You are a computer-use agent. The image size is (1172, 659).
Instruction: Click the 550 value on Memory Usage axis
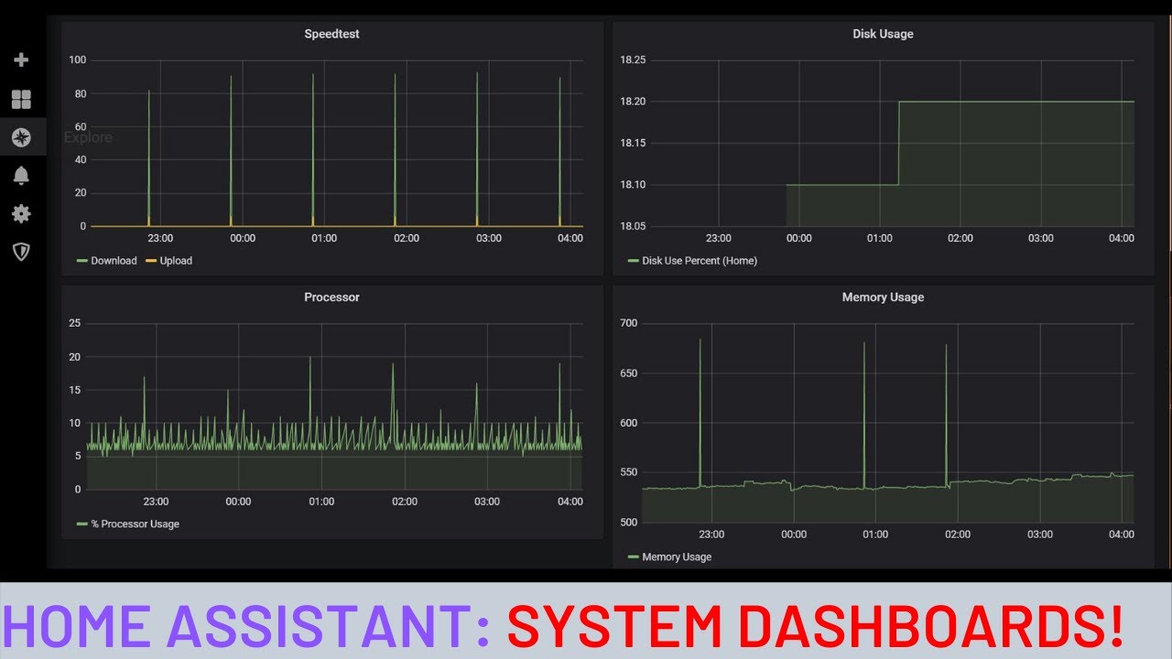(x=628, y=473)
